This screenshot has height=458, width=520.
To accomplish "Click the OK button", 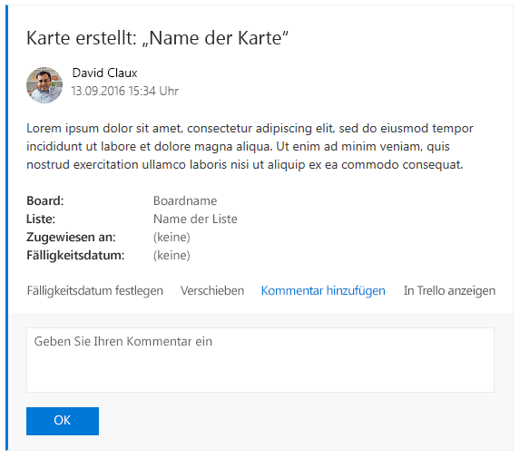I will [x=63, y=421].
